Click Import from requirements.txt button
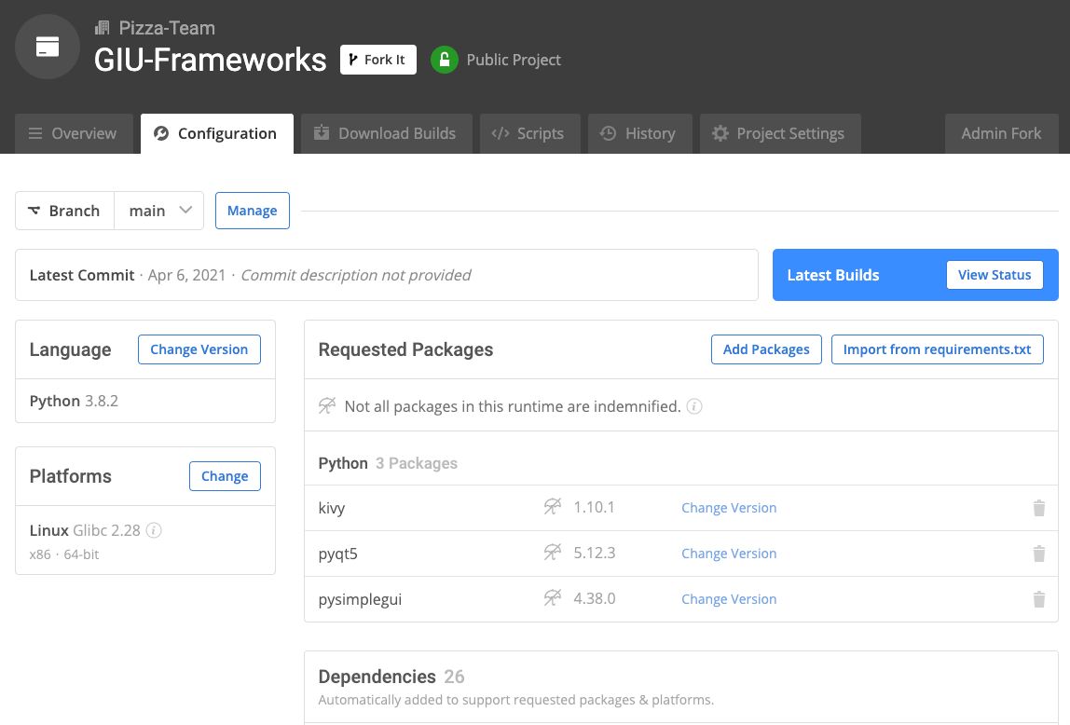The width and height of the screenshot is (1070, 725). (937, 349)
